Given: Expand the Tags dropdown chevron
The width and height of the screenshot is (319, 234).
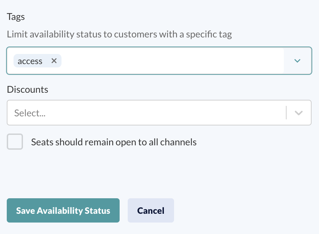Looking at the screenshot, I should pos(297,61).
